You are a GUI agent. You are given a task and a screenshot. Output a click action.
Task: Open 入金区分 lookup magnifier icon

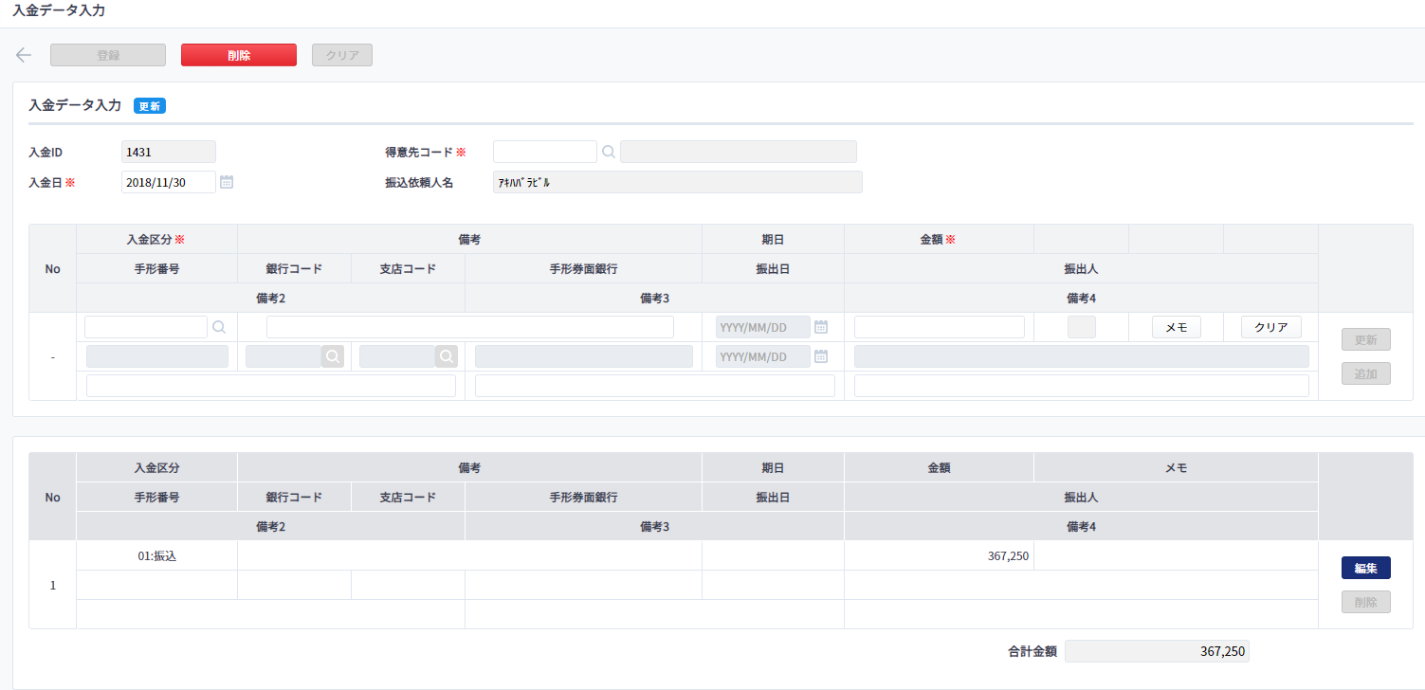coord(219,327)
